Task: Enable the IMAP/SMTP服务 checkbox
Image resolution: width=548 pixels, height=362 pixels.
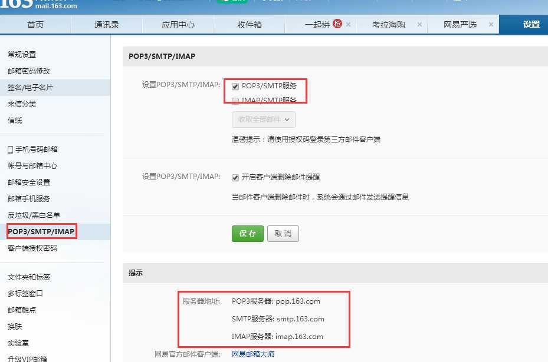Action: tap(235, 101)
